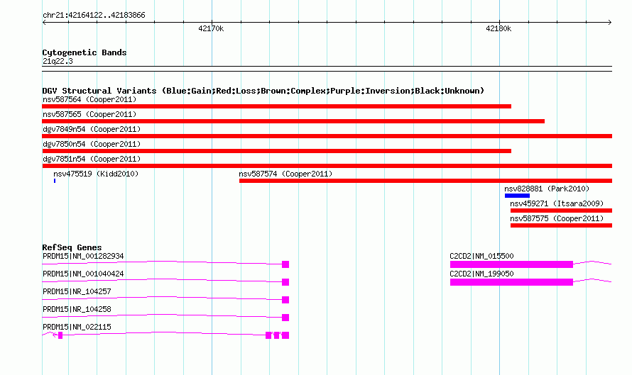The width and height of the screenshot is (632, 375).
Task: Click the 42180k ruler tick label
Action: [x=498, y=28]
